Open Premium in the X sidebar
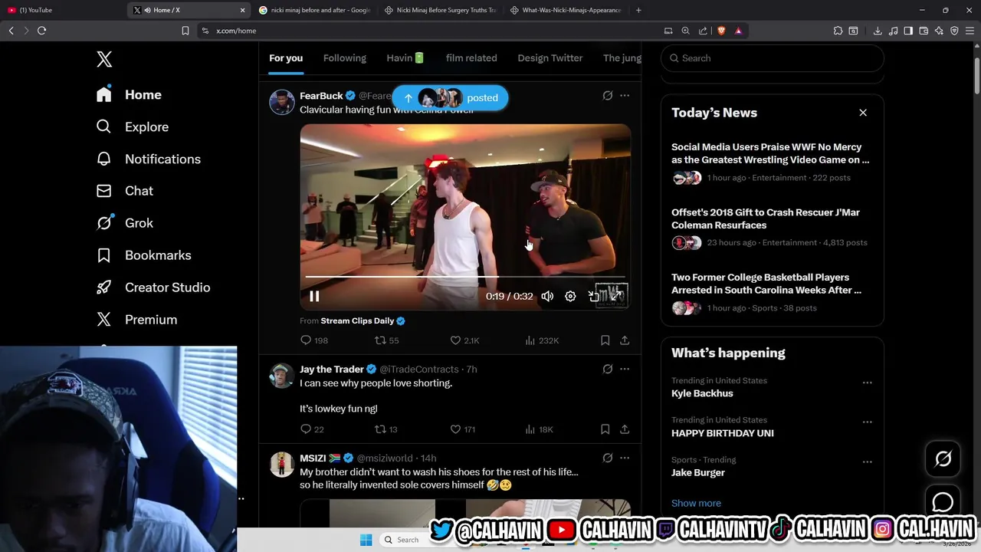This screenshot has width=981, height=552. pyautogui.click(x=136, y=320)
